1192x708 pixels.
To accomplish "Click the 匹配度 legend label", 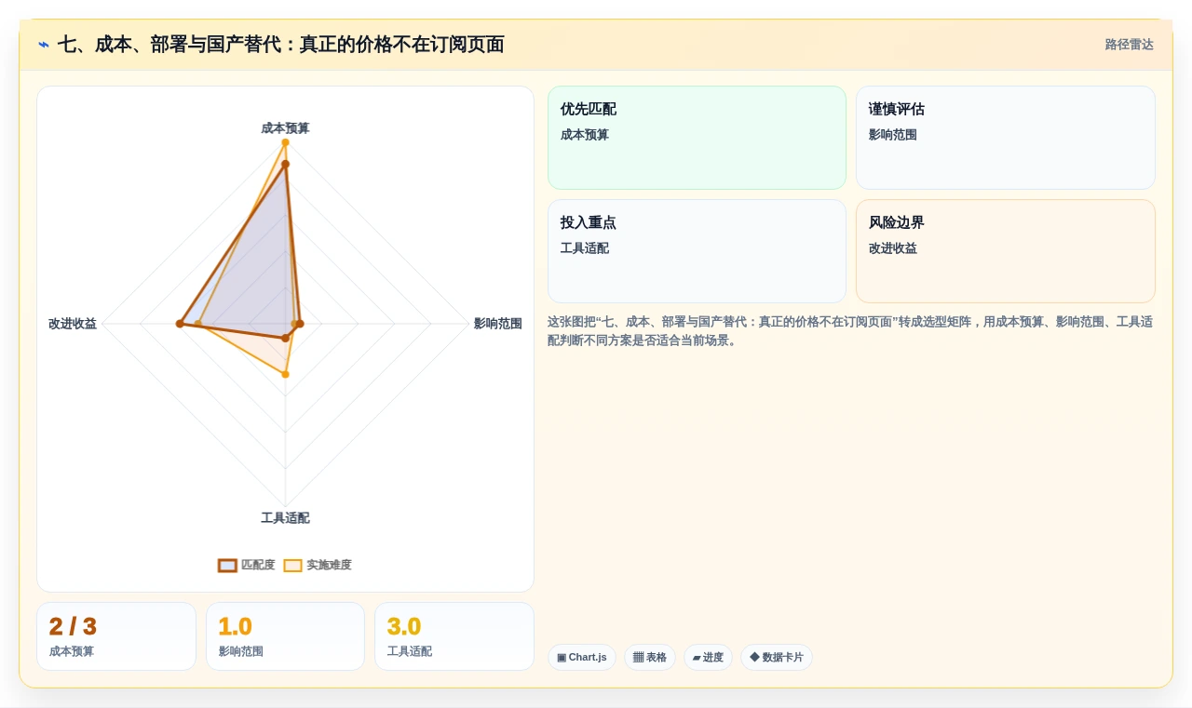I will pos(258,566).
